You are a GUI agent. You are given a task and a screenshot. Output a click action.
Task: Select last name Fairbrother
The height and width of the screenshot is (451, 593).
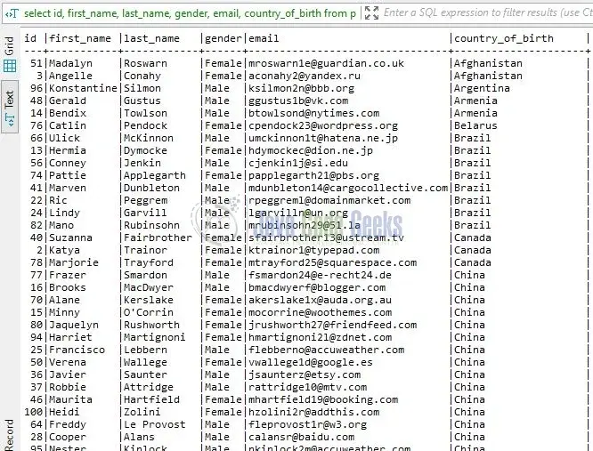pyautogui.click(x=158, y=238)
